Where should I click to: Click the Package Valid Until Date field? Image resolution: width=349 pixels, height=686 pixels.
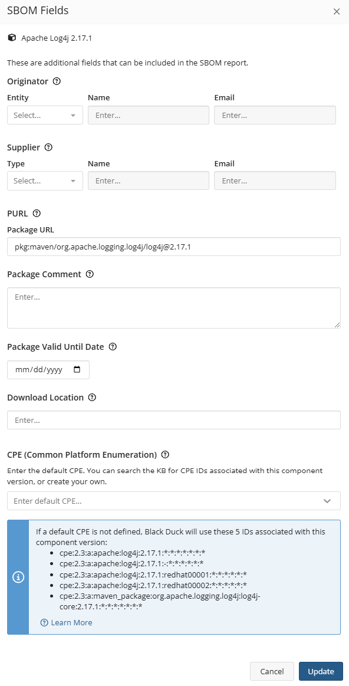coord(48,370)
